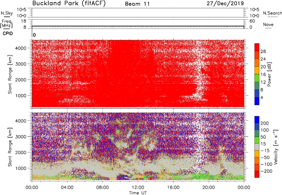Viewport: 282px width, 195px height.
Task: Click '00:00' at the start of the time axis
Action: 32,188
